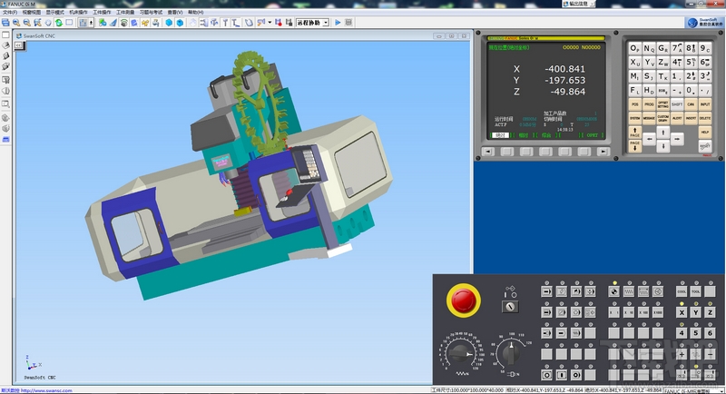Click the feed rate override dial
The height and width of the screenshot is (394, 726).
coord(459,351)
